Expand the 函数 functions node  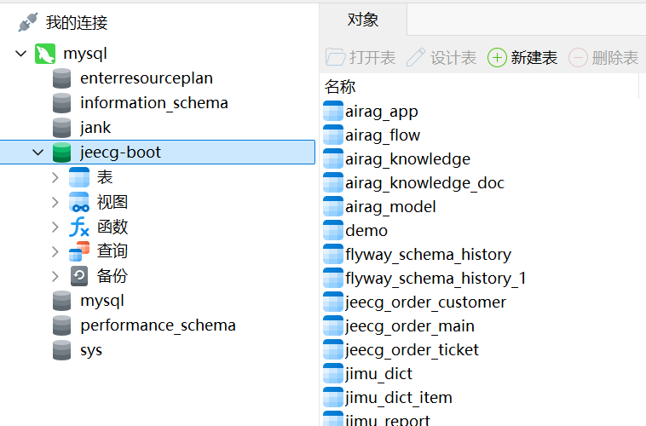(x=55, y=227)
